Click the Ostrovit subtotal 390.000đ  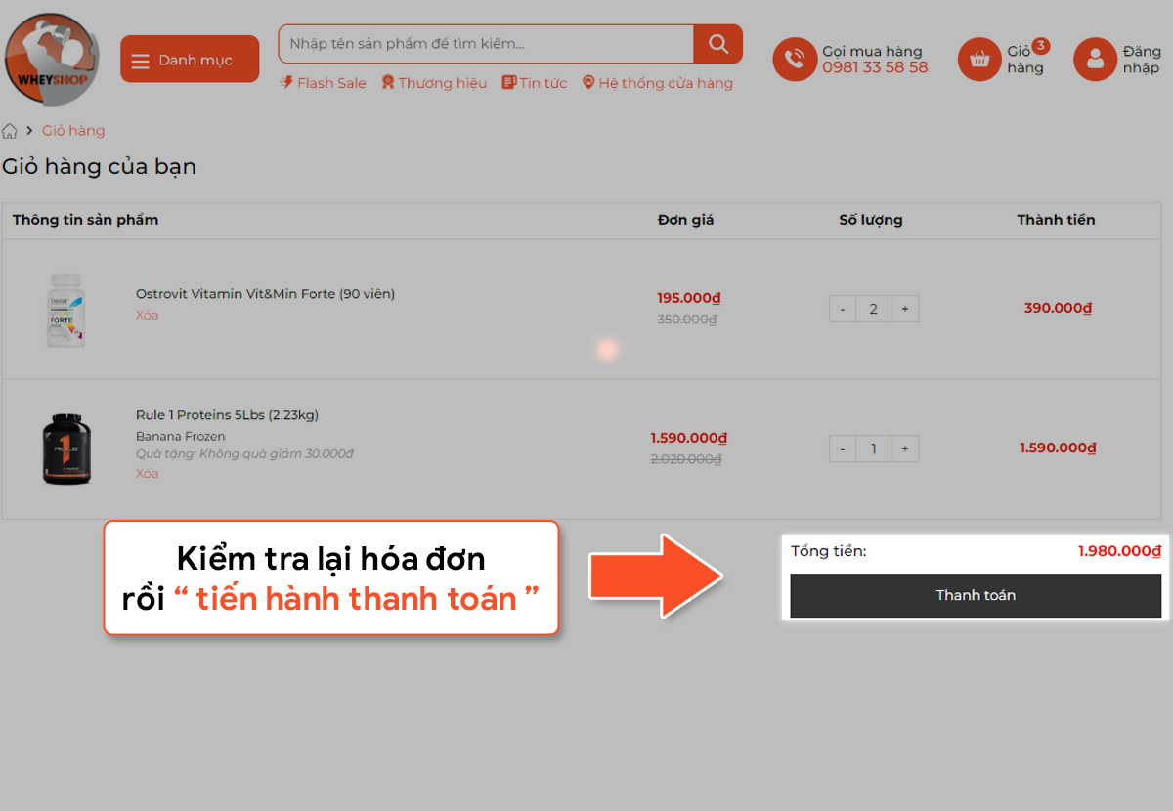pos(1058,308)
